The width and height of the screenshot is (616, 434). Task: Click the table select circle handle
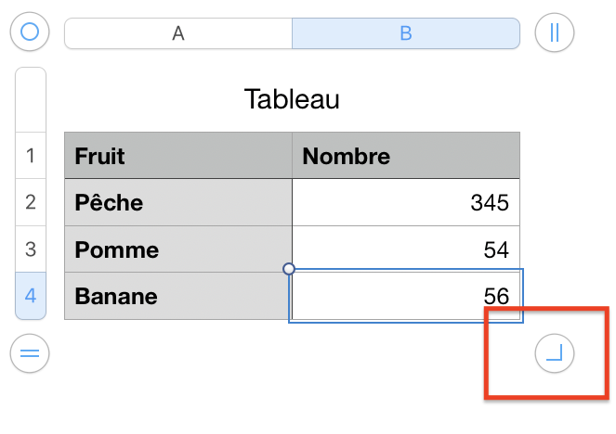point(30,32)
